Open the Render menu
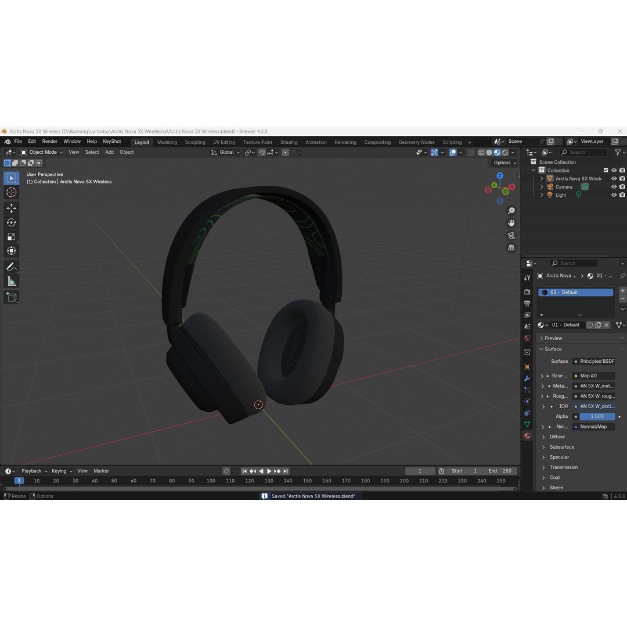Image resolution: width=627 pixels, height=627 pixels. click(x=49, y=142)
